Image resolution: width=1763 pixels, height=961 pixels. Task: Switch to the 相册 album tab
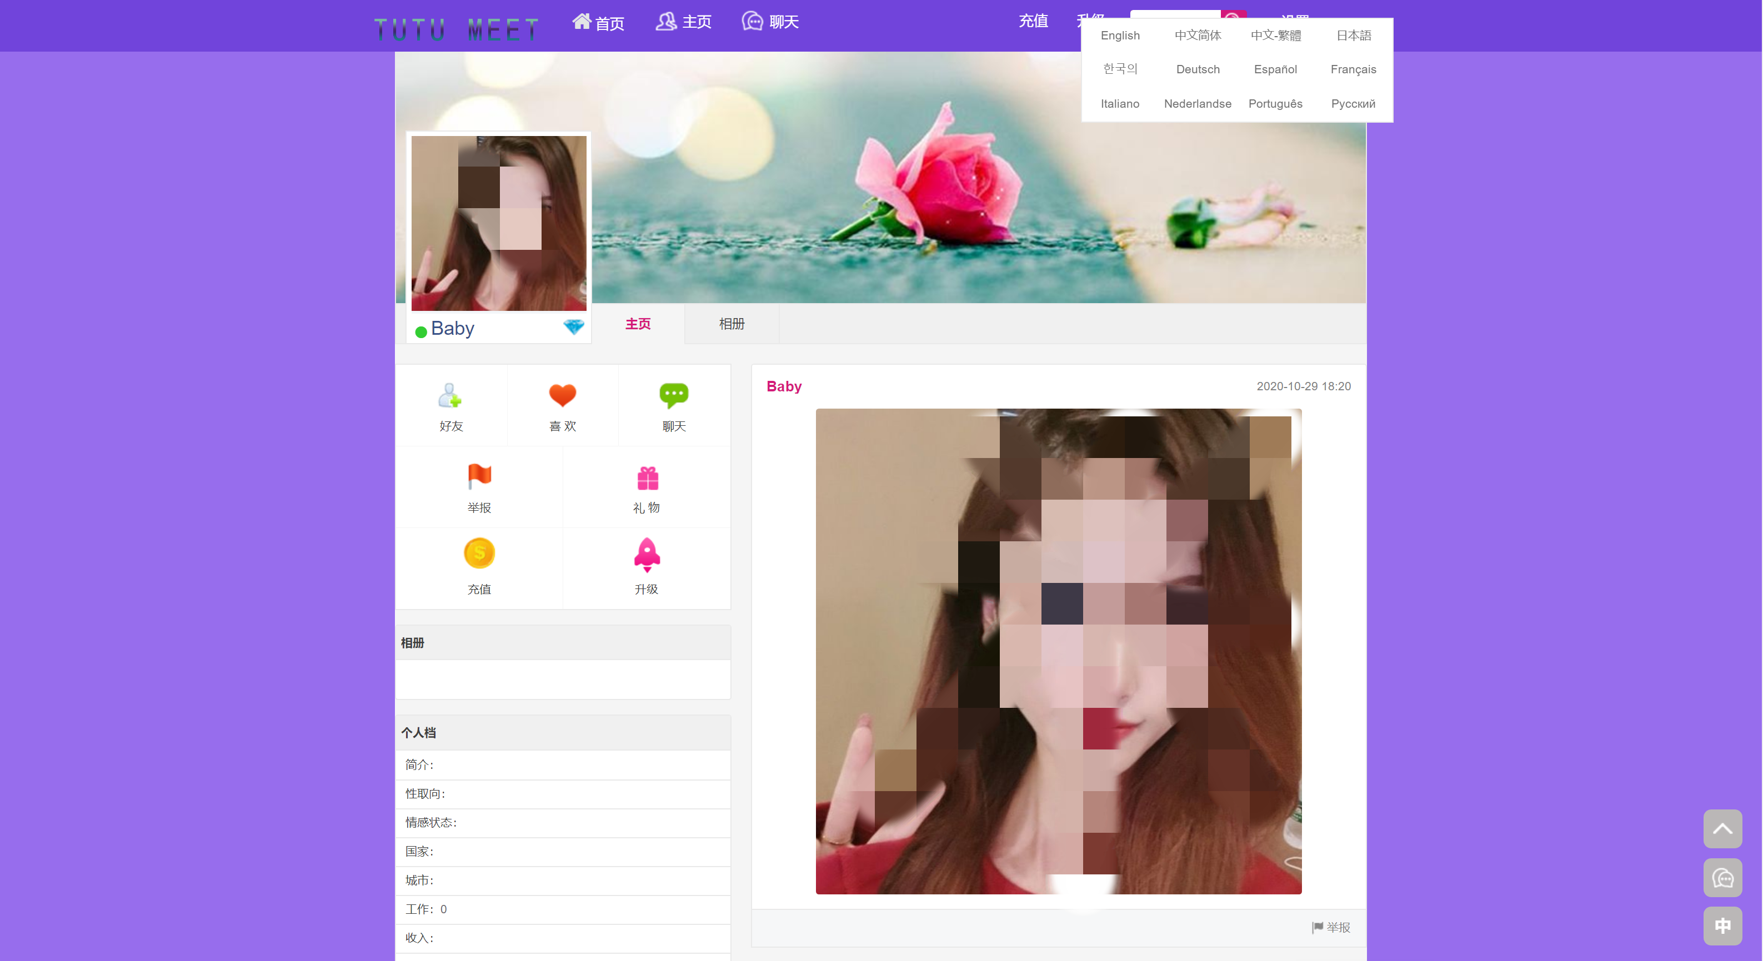point(731,324)
